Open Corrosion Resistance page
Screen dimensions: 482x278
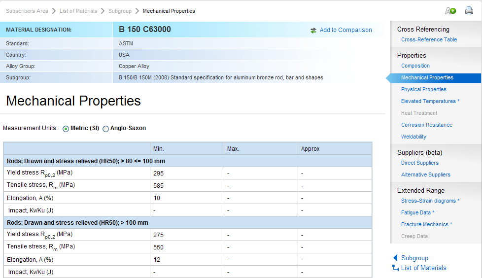pyautogui.click(x=426, y=125)
